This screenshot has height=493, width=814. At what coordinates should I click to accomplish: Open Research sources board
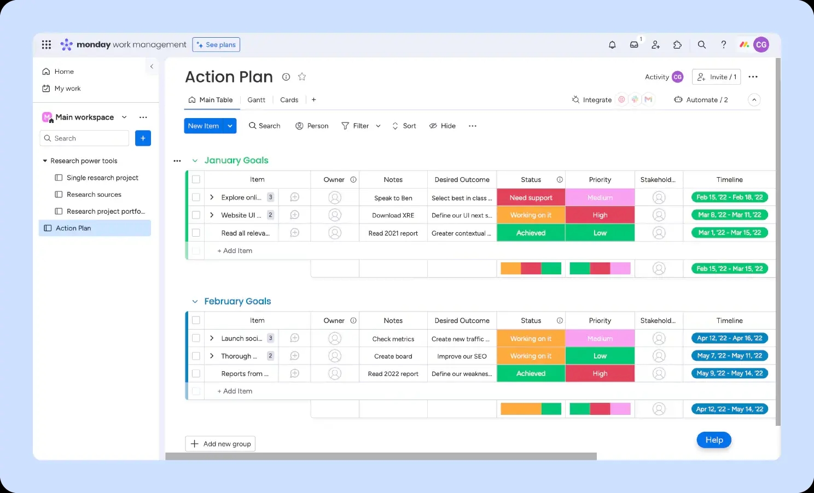pos(88,195)
